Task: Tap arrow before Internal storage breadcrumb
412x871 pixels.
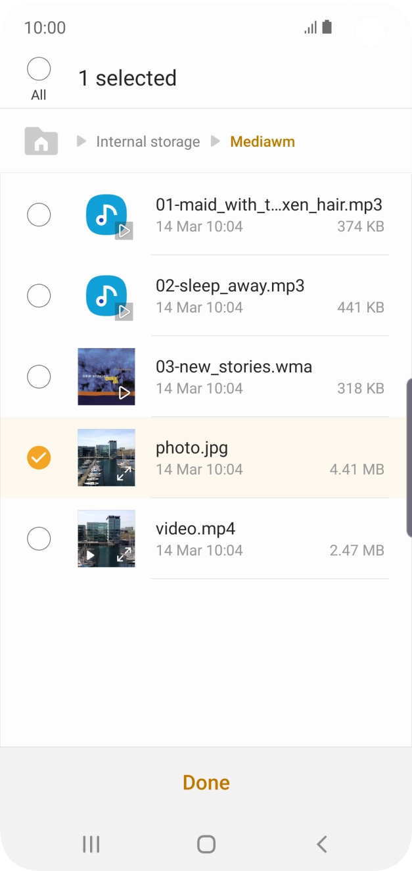Action: [x=81, y=141]
